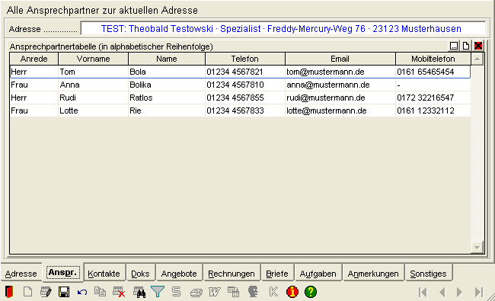This screenshot has width=495, height=301.
Task: Click the Name column header
Action: click(167, 59)
